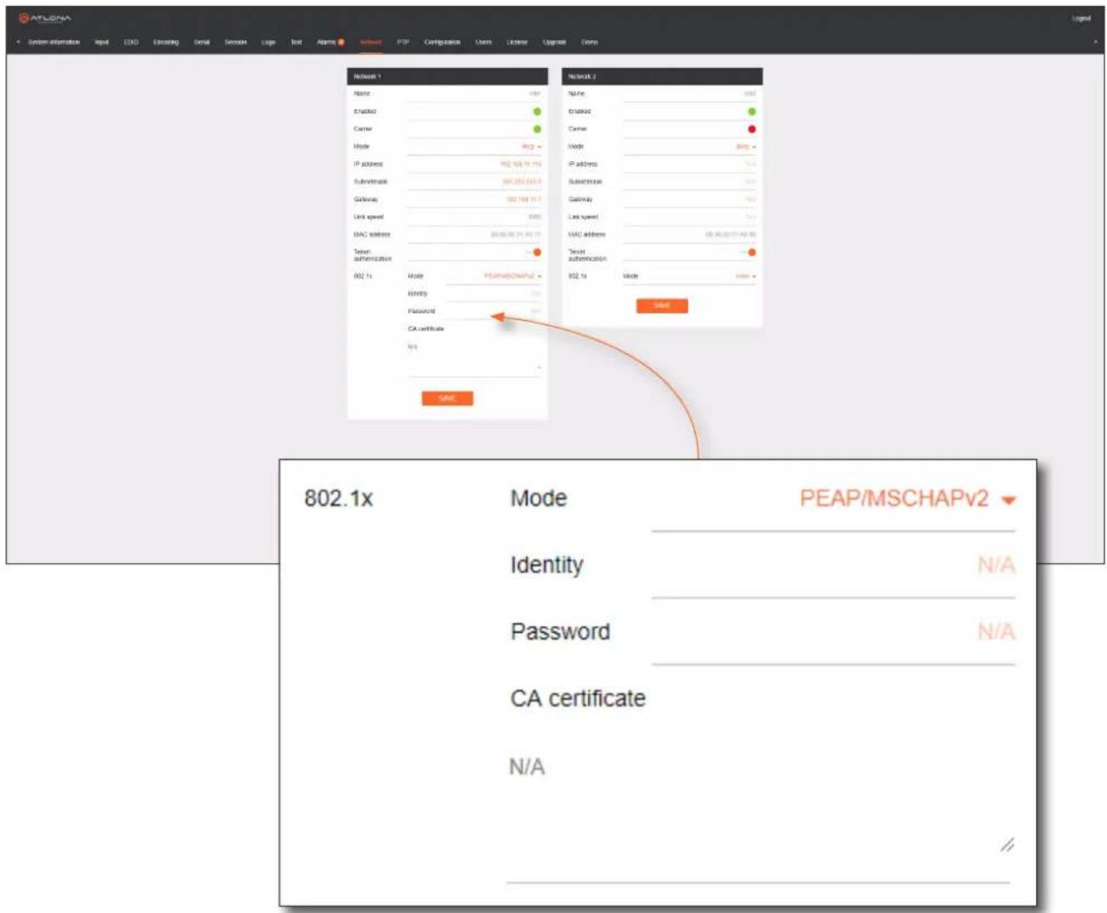Open the Users tab
The height and width of the screenshot is (913, 1107).
(x=484, y=42)
